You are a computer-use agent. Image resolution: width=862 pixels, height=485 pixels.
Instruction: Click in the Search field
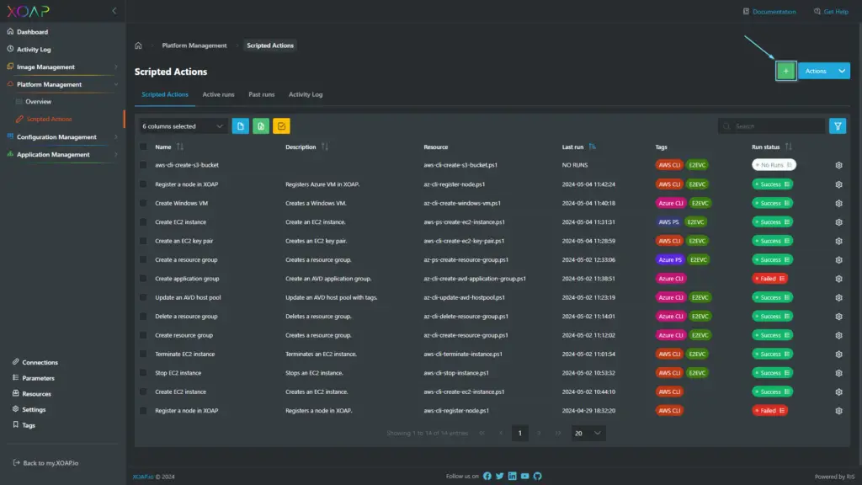[771, 126]
